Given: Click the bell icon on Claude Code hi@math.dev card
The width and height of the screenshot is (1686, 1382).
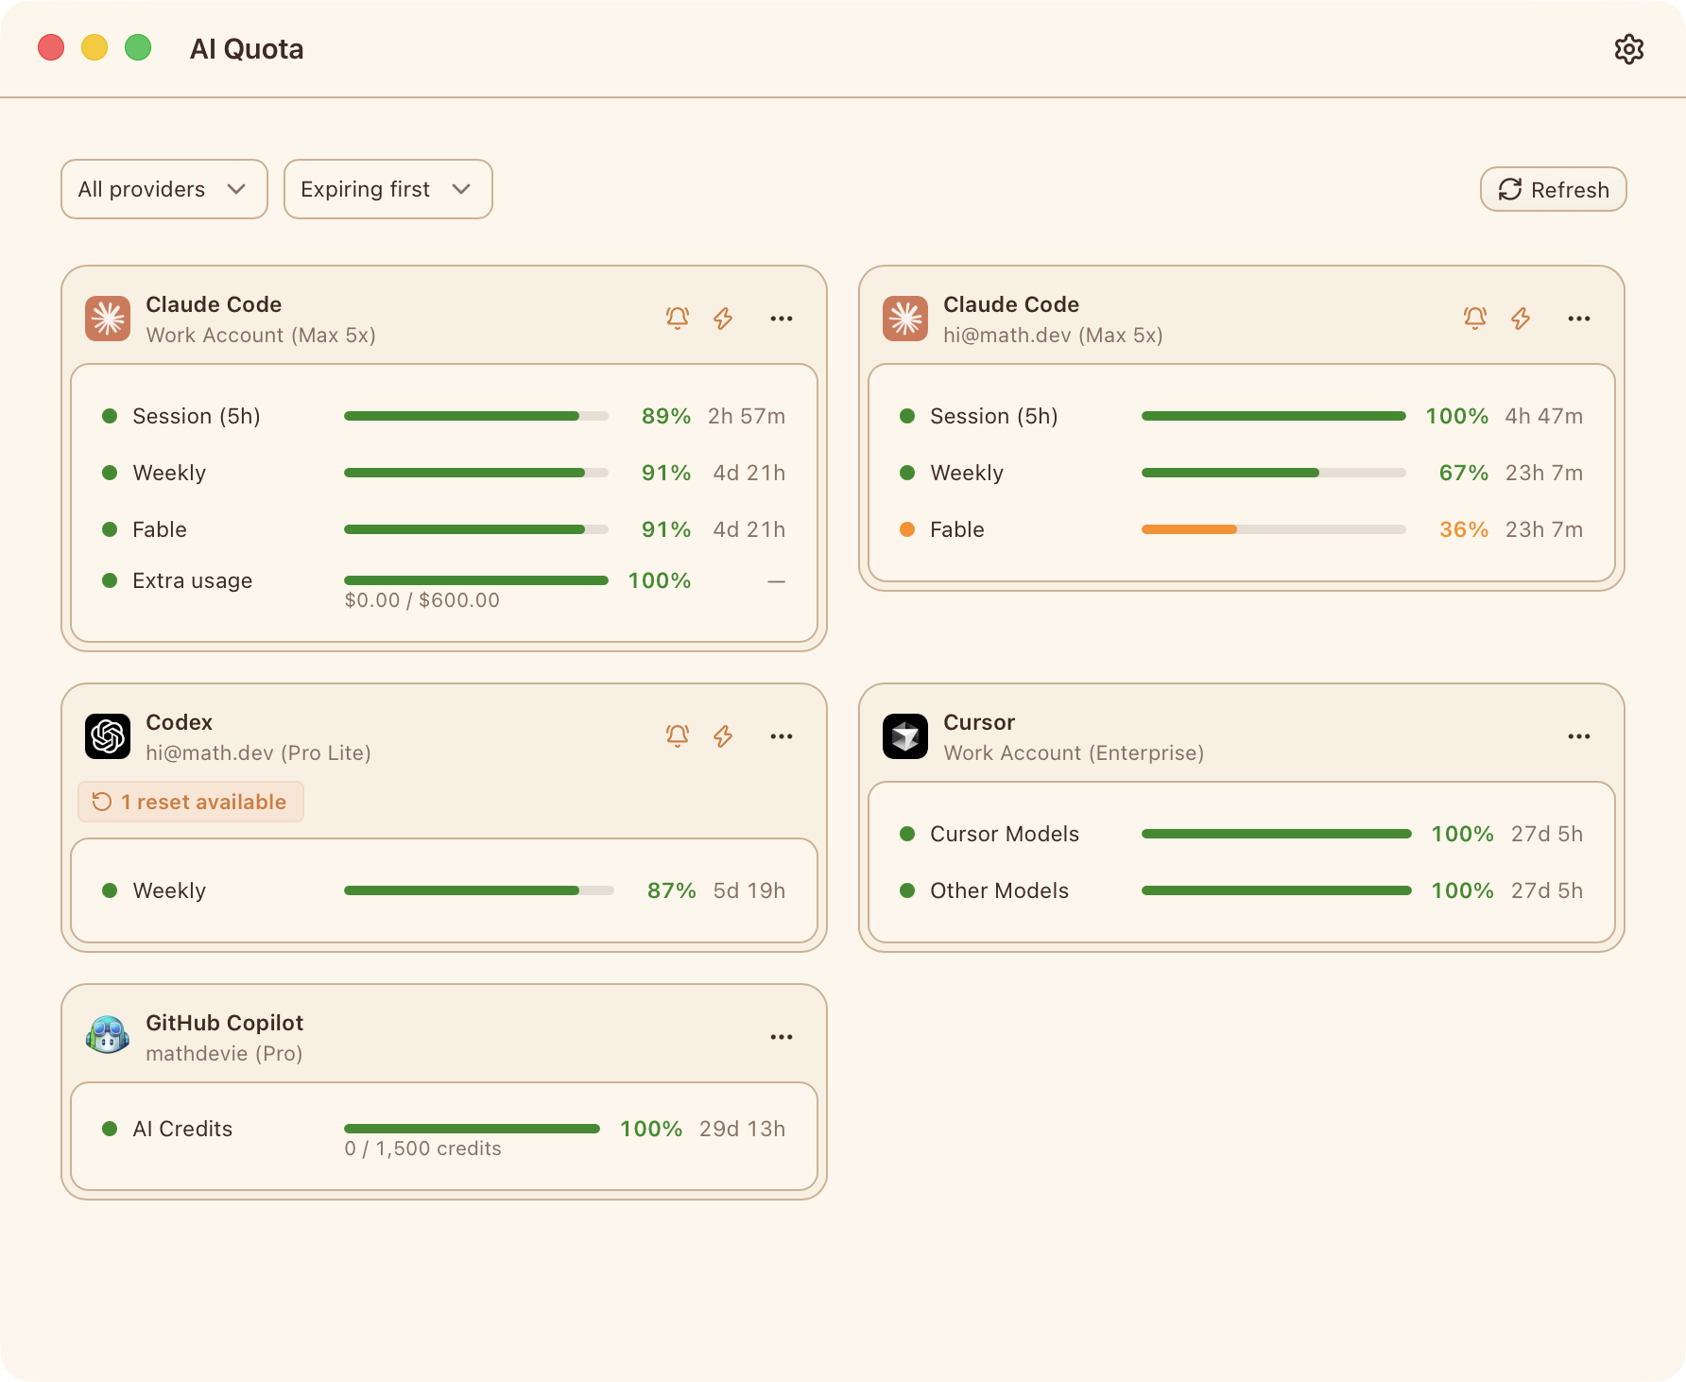Looking at the screenshot, I should (x=1475, y=319).
